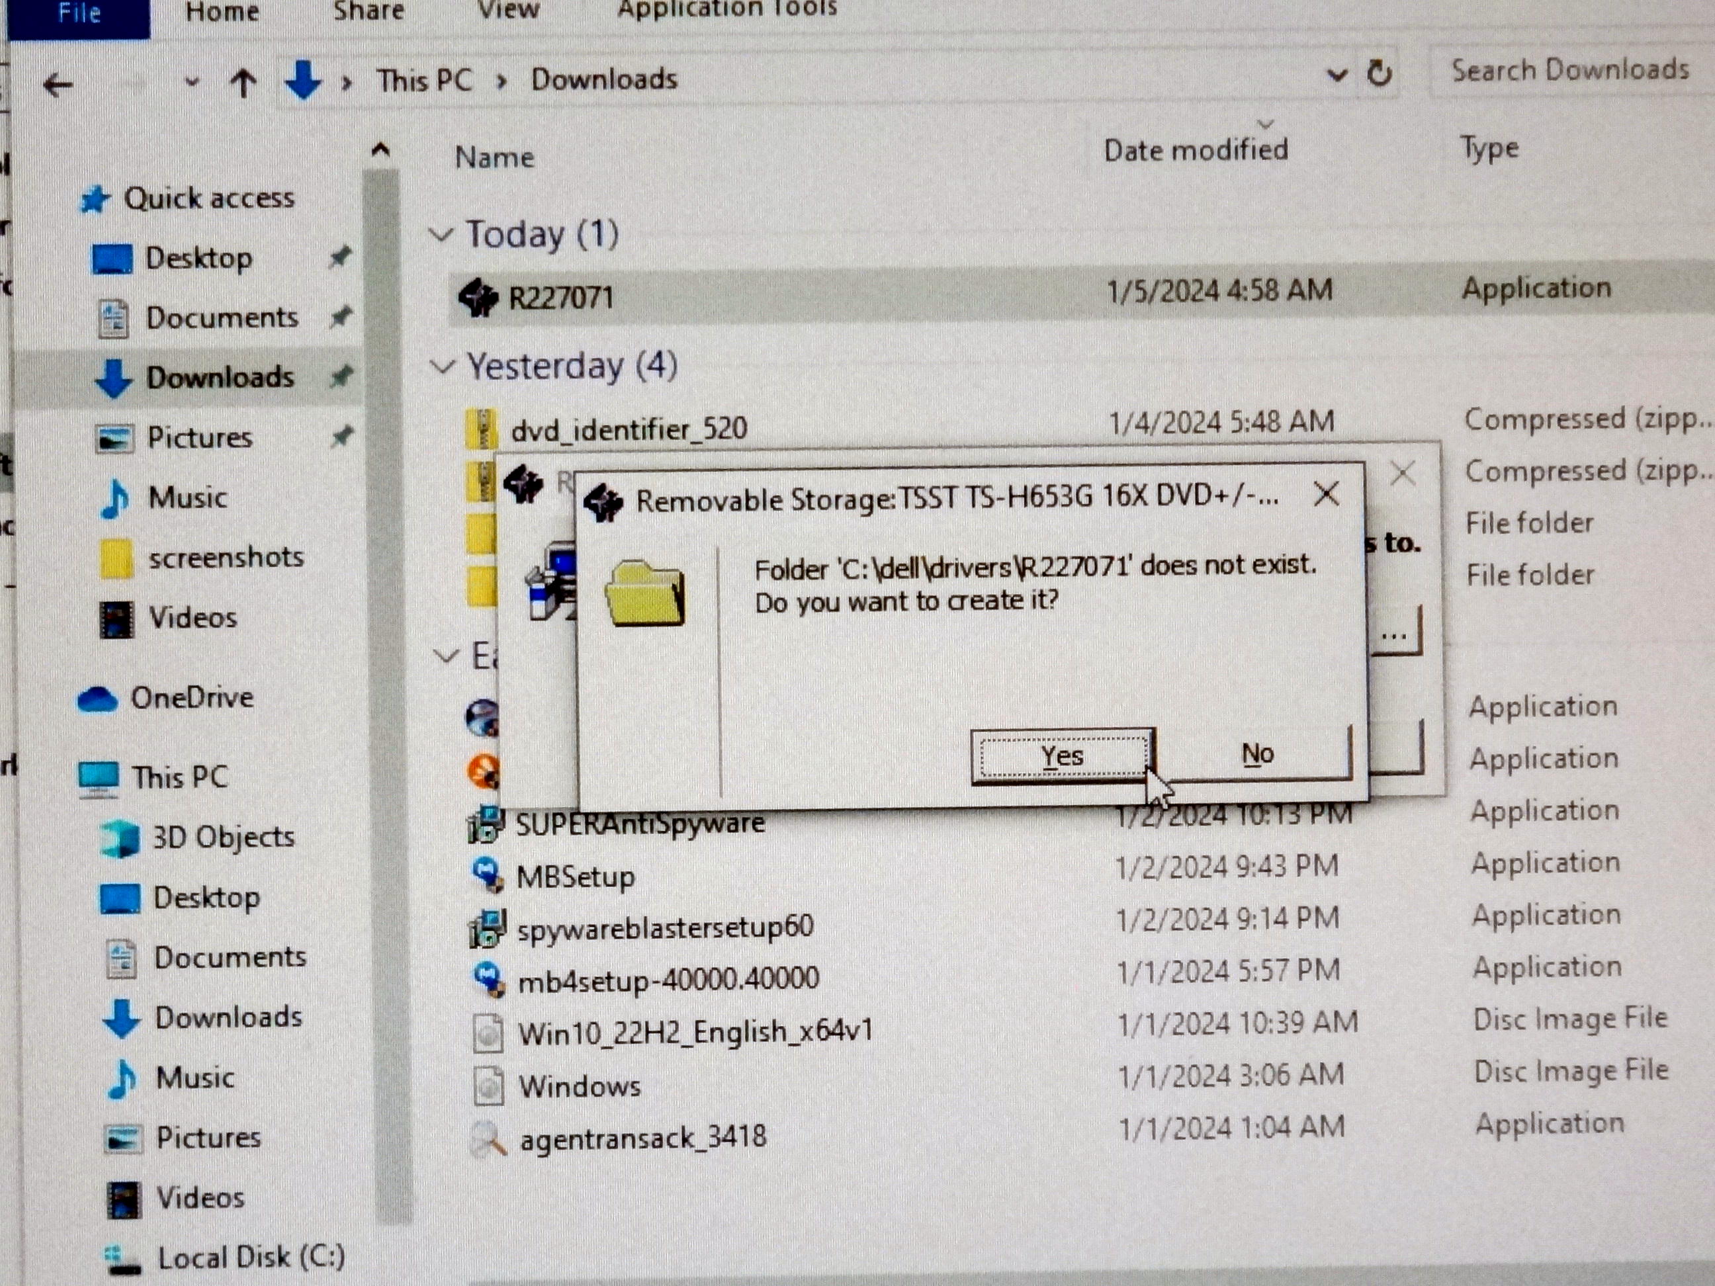Select the Windows disc image icon
Screen dimensions: 1715x1286
click(x=489, y=1086)
